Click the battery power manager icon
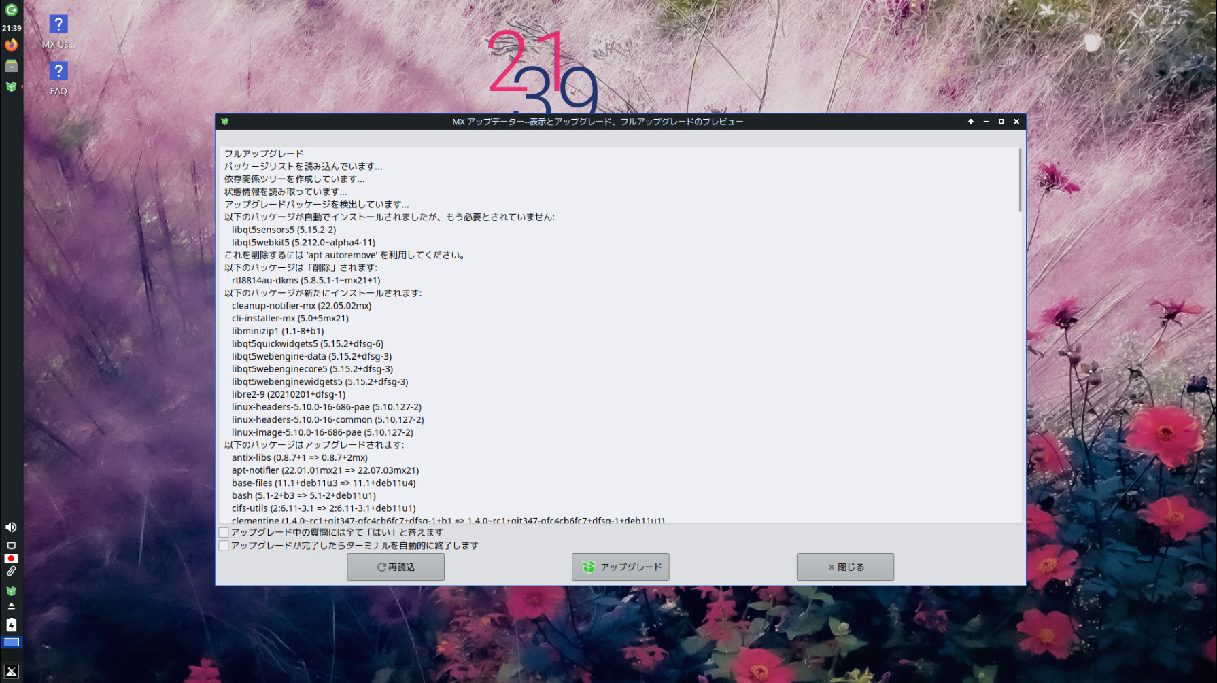This screenshot has height=683, width=1217. click(x=12, y=625)
